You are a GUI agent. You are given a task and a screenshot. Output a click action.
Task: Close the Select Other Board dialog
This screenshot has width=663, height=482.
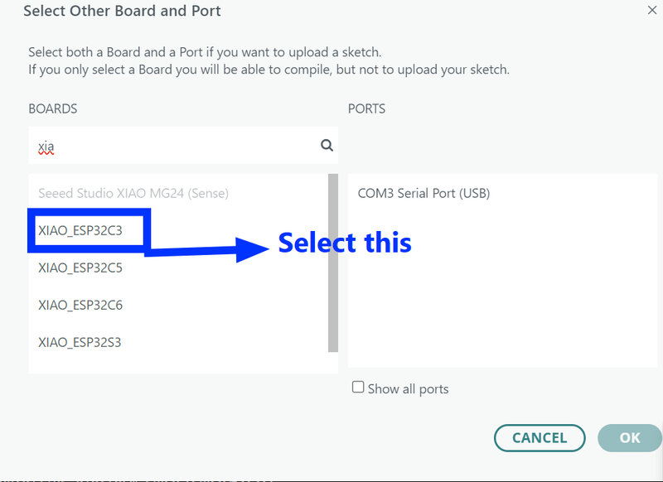tap(652, 9)
